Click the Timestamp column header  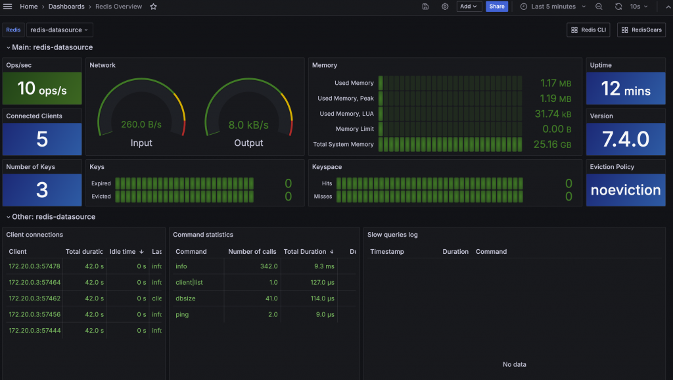386,252
